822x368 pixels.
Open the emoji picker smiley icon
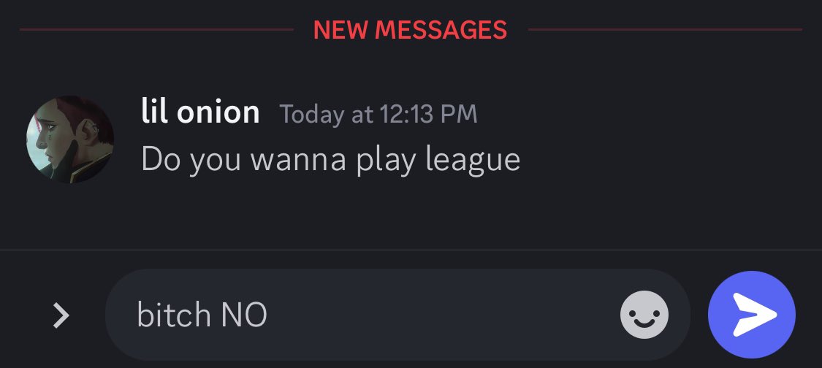point(644,315)
